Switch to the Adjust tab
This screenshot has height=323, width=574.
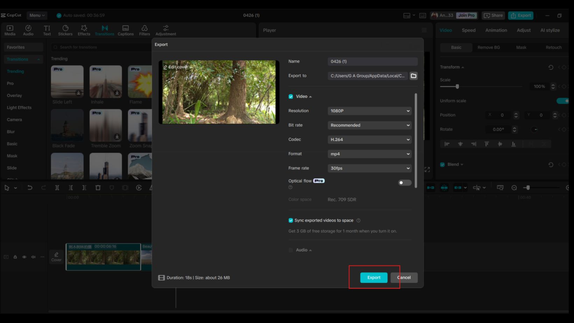524,30
